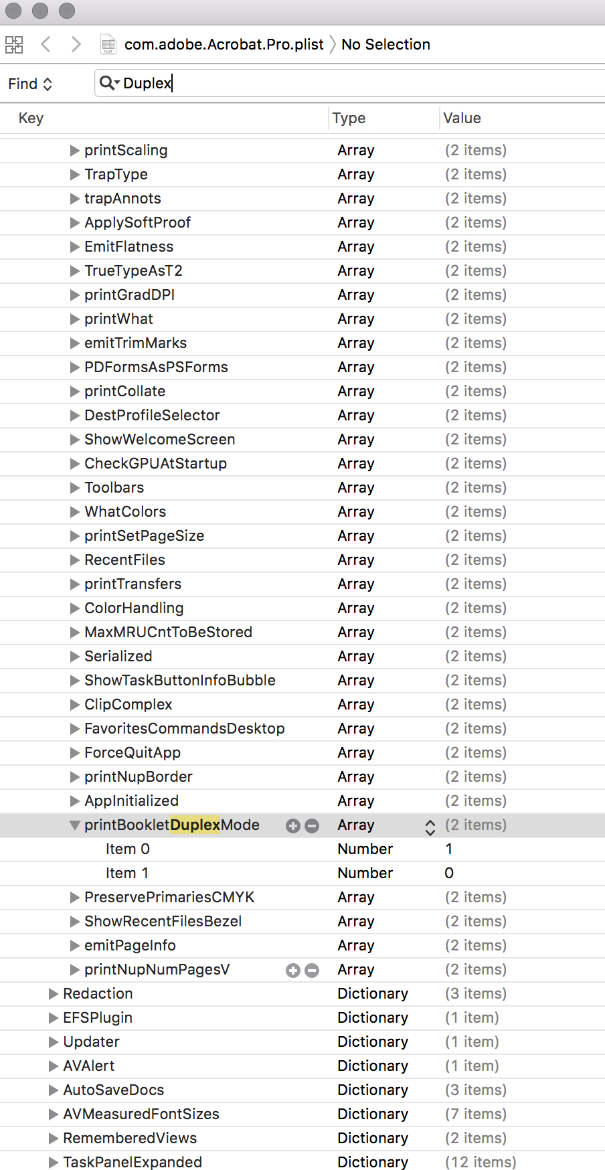Screen dimensions: 605x1170
Task: Open the search options magnifier menu
Action: pos(109,83)
